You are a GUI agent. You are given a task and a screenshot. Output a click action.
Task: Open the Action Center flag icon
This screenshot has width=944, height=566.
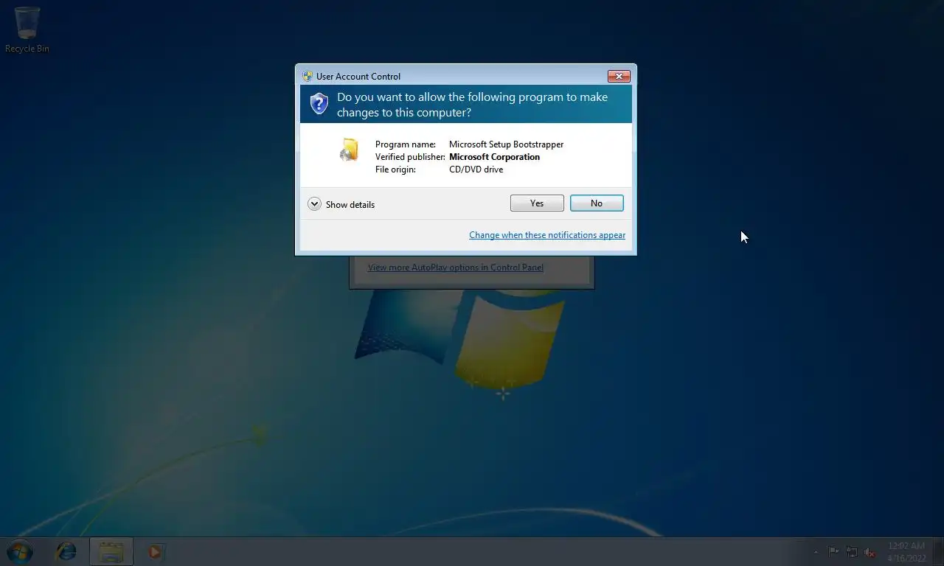click(x=833, y=552)
